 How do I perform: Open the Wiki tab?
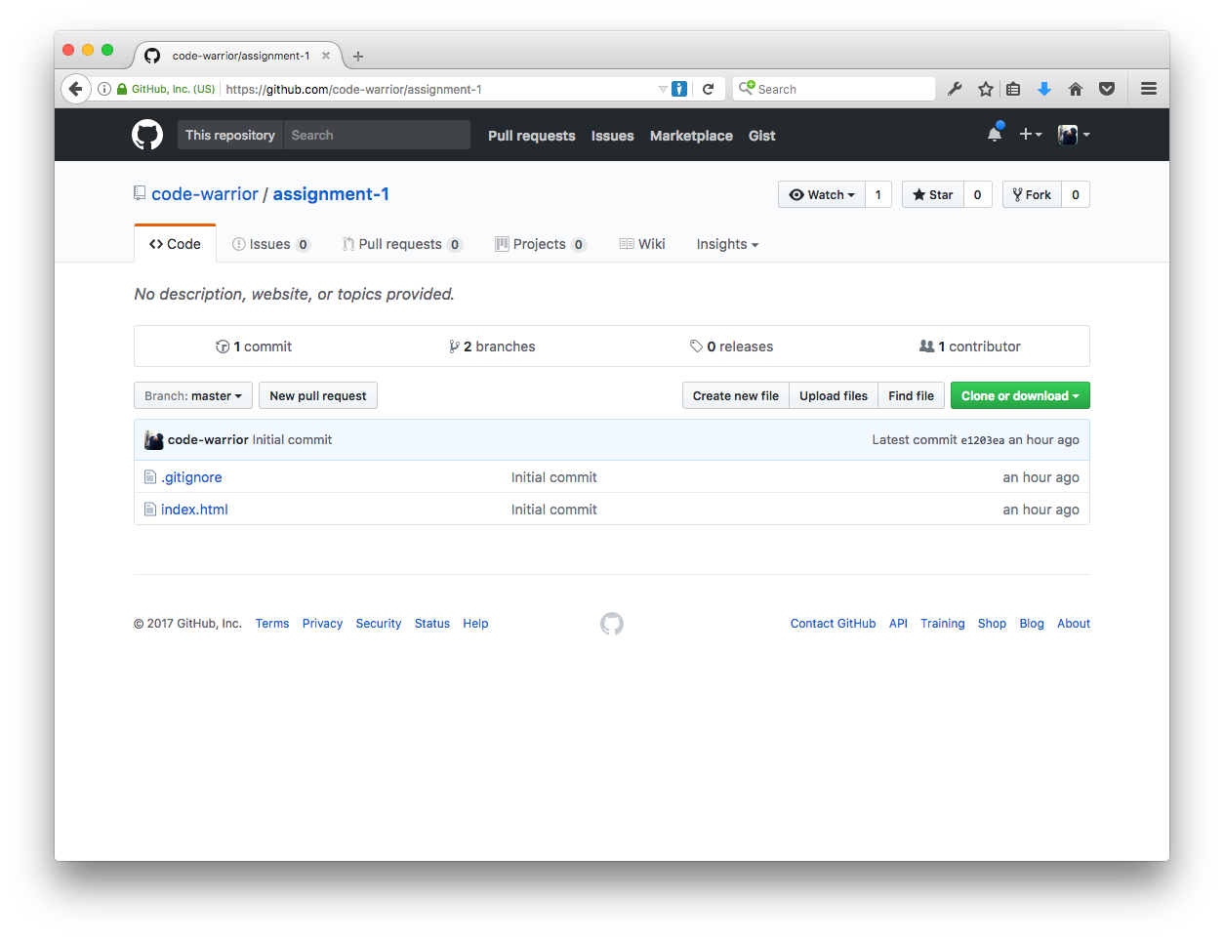pos(642,244)
